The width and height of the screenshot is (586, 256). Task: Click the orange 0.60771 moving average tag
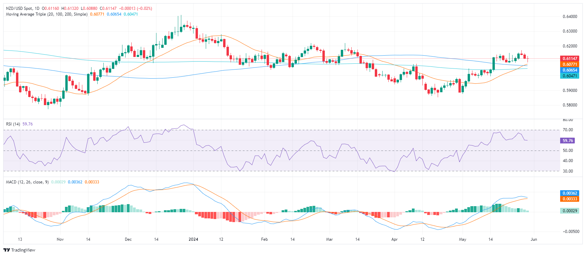point(569,64)
